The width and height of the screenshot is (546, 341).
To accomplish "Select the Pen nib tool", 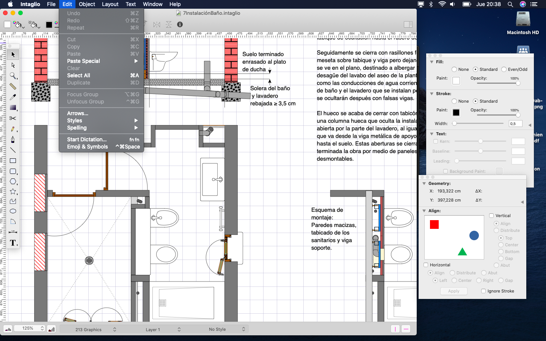I will click(x=13, y=139).
